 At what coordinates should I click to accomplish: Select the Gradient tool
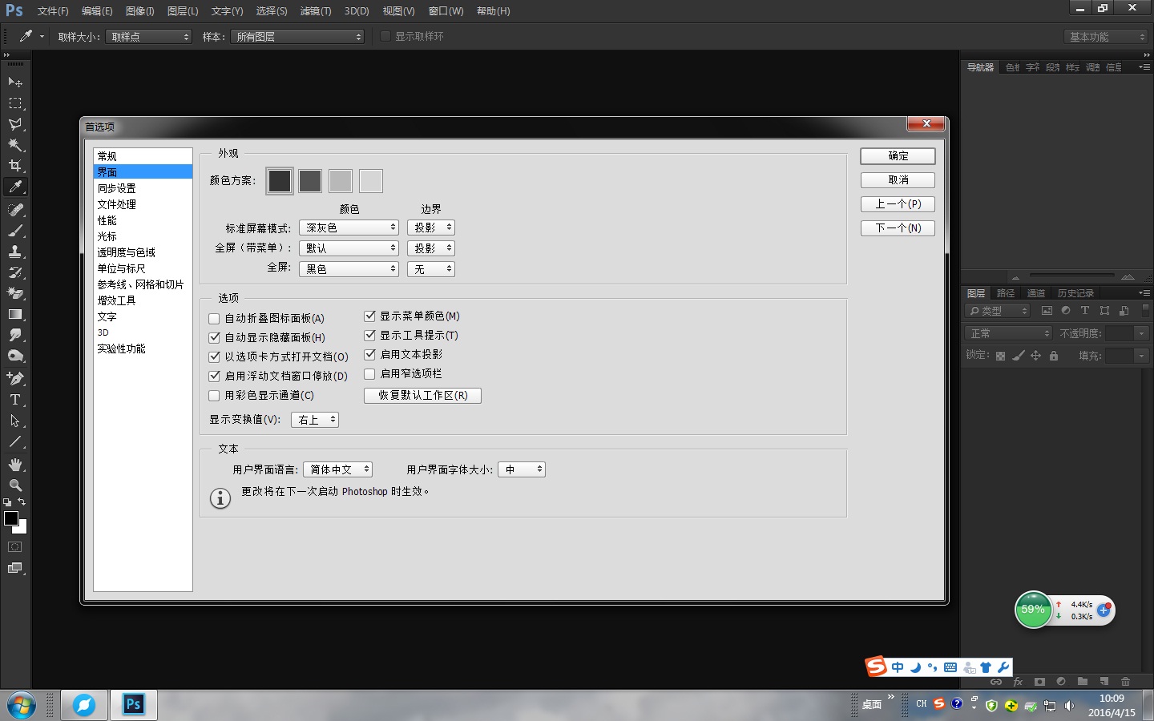(15, 314)
